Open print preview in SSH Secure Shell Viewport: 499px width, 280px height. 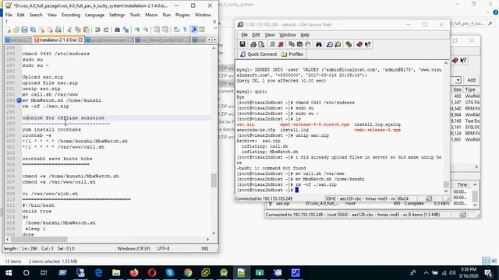coord(261,44)
